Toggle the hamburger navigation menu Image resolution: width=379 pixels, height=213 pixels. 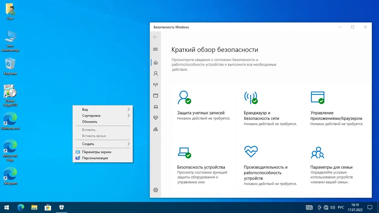click(x=155, y=49)
